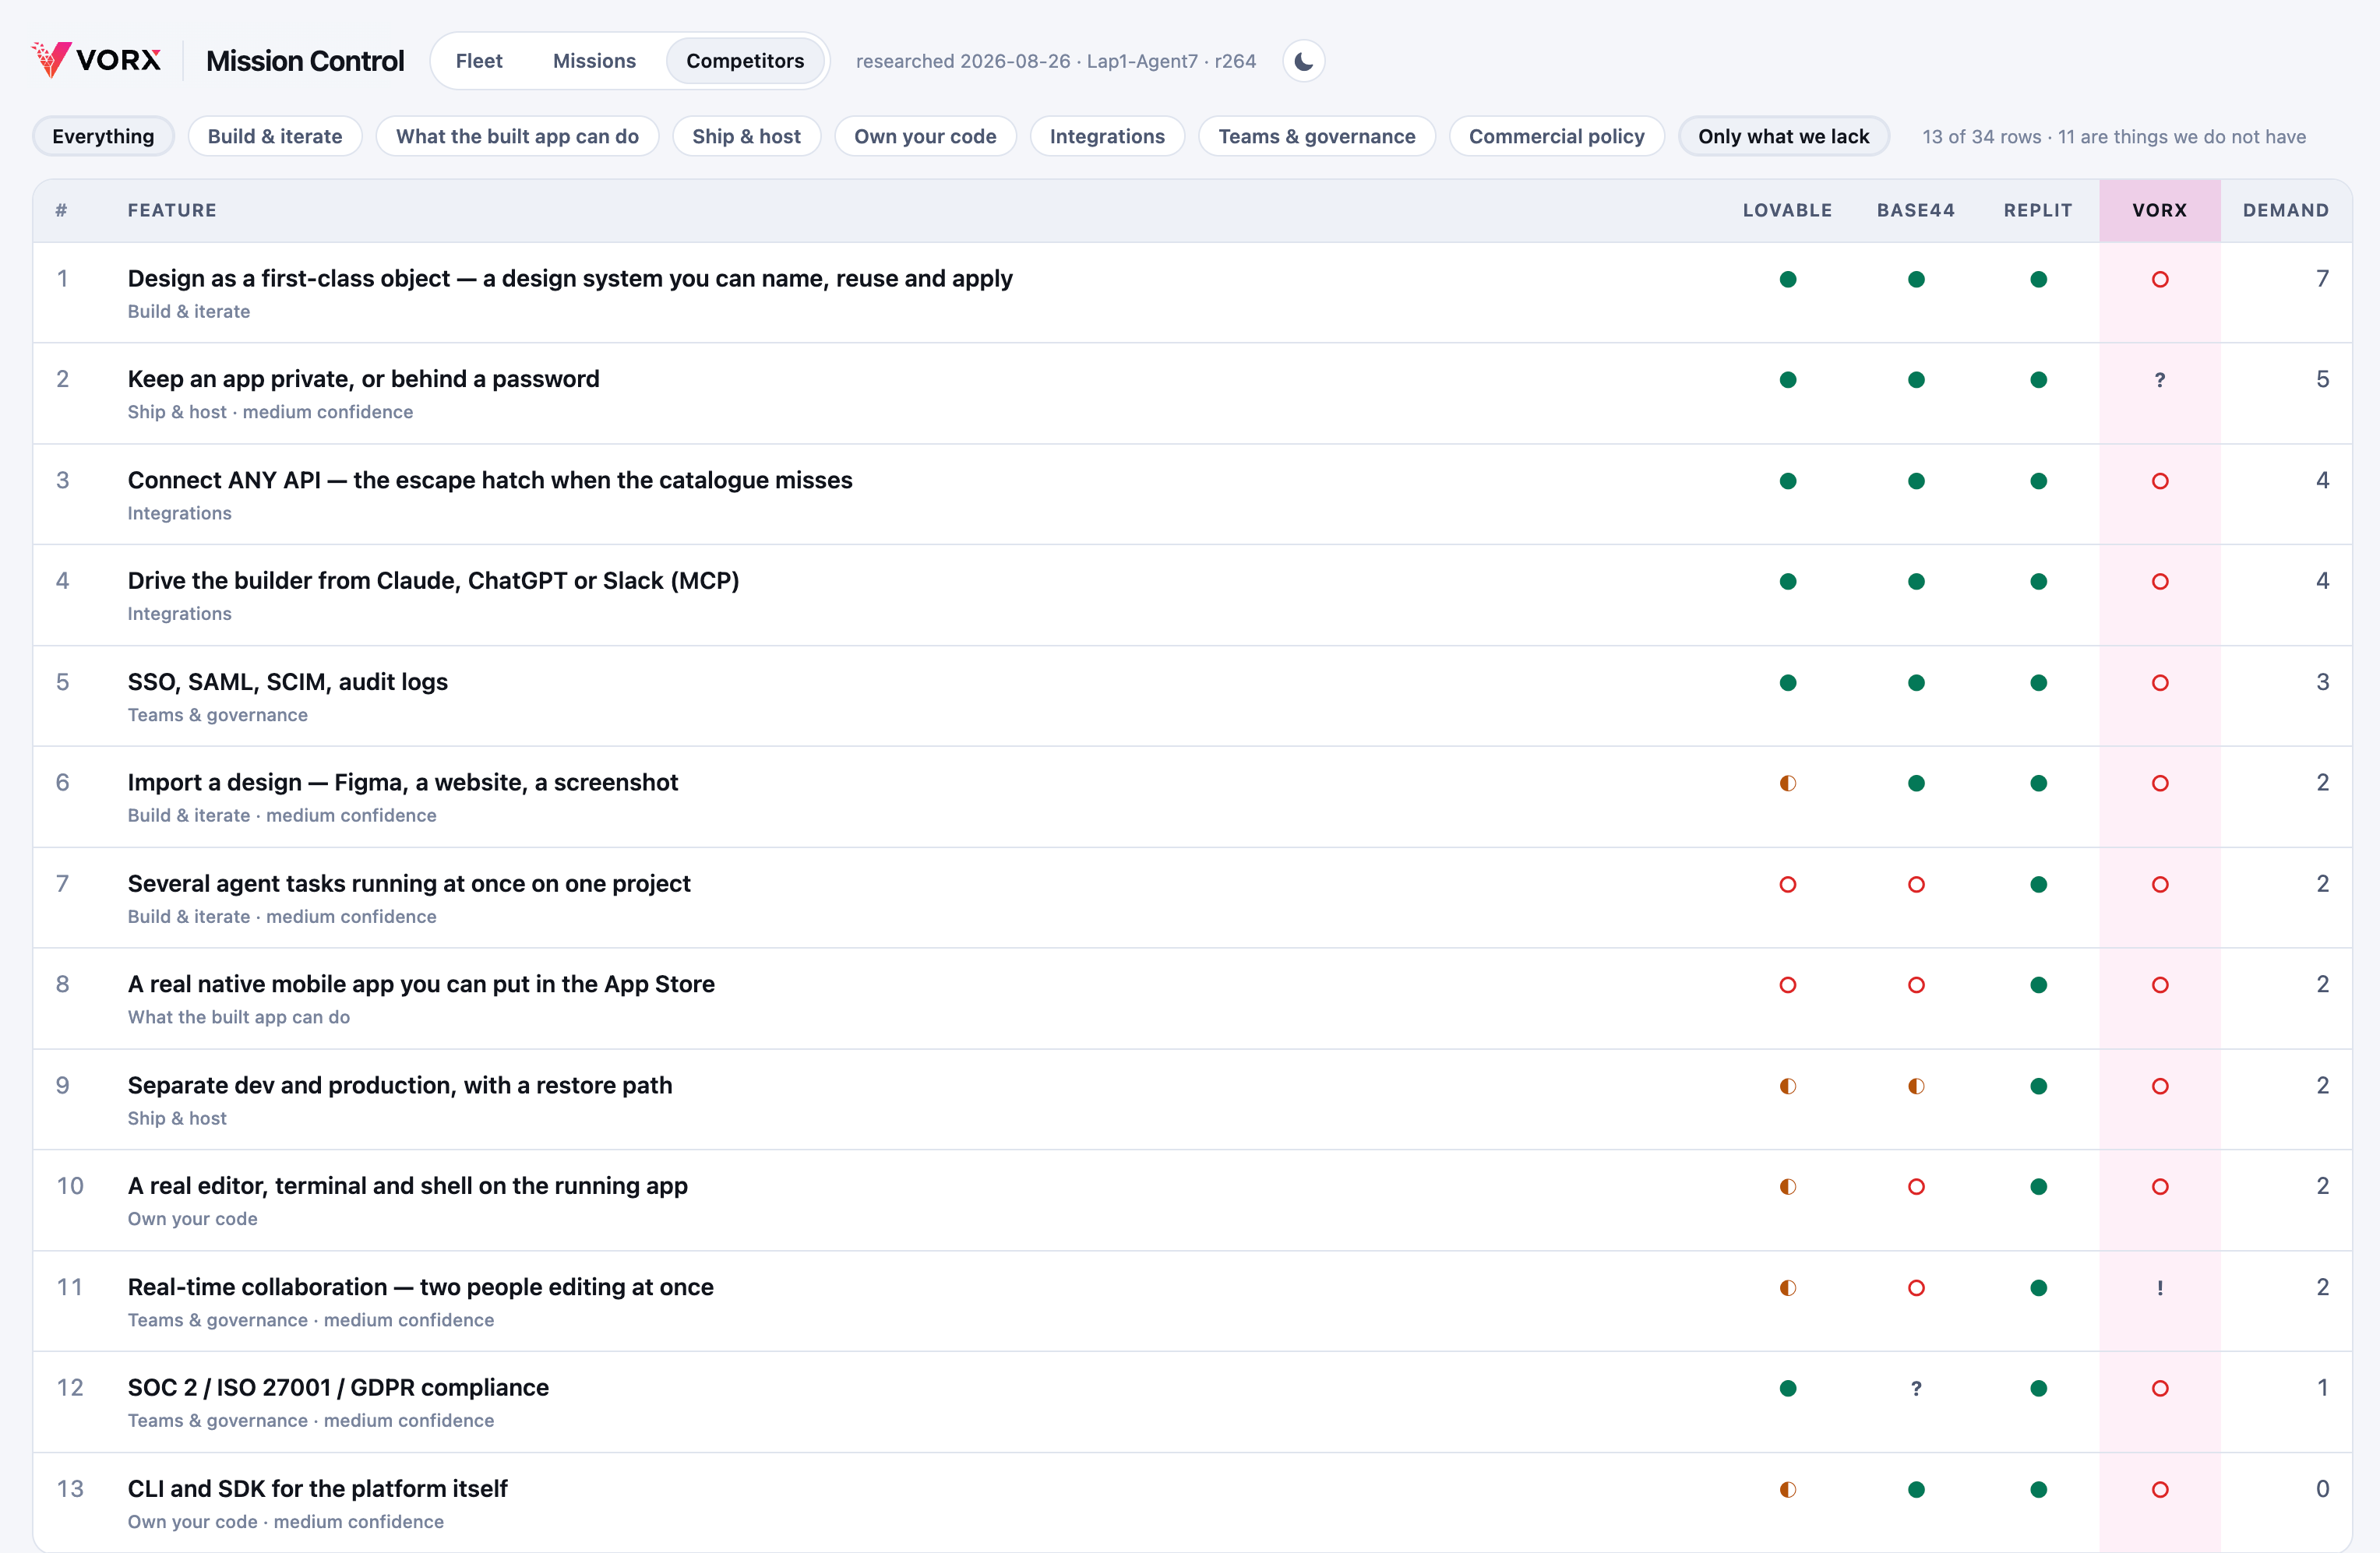Open 'SOC 2 / ISO 27001 / GDPR compliance' row

point(1192,1402)
